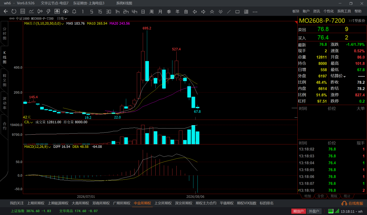Click the green signal bars icon
The height and width of the screenshot is (215, 367).
(x=337, y=211)
